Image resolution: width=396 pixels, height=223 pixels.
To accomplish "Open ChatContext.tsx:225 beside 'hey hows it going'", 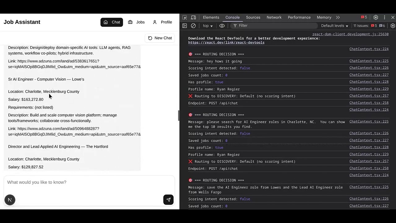I will (x=369, y=61).
